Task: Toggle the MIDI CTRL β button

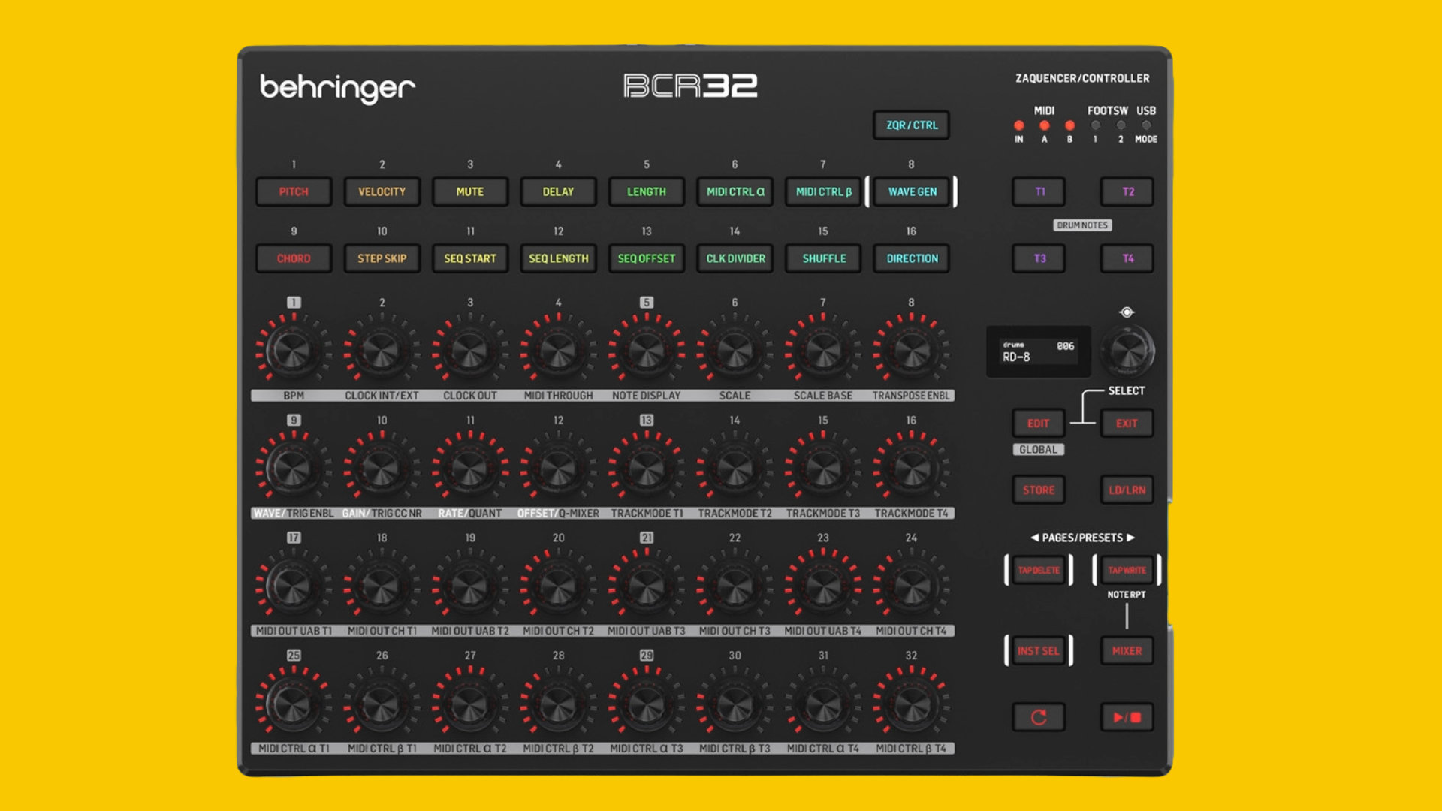Action: [x=823, y=191]
